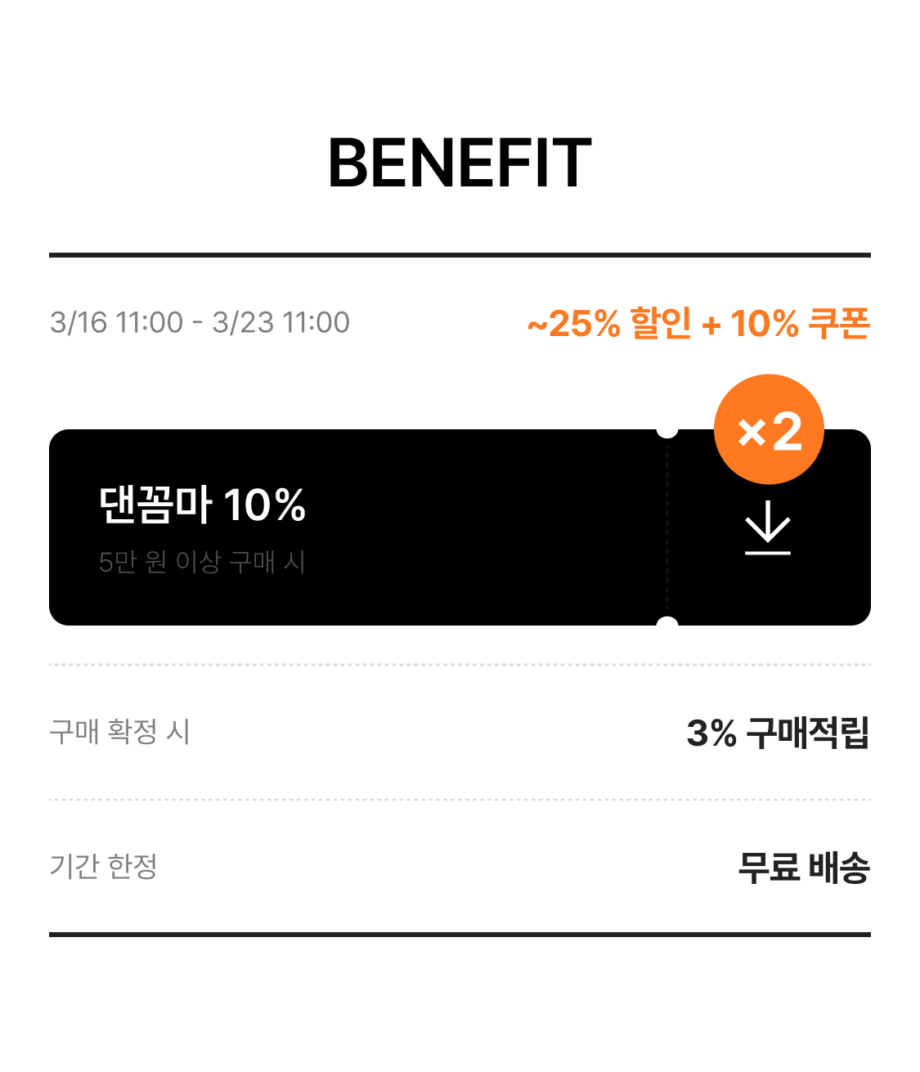Click the 3/16 11:00 - 3/23 11:00 period text
Image resolution: width=920 pixels, height=1072 pixels.
(x=200, y=323)
